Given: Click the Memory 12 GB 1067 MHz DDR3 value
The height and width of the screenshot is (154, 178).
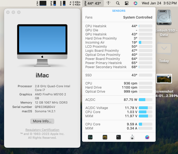Looking at the screenshot, I should coord(51,102).
